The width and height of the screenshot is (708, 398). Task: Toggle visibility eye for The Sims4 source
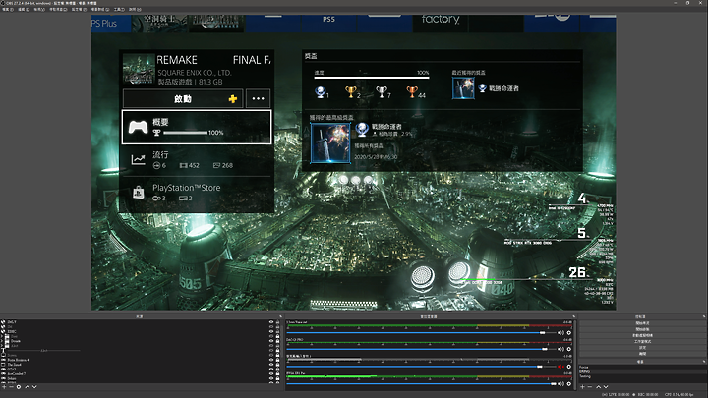click(x=271, y=365)
